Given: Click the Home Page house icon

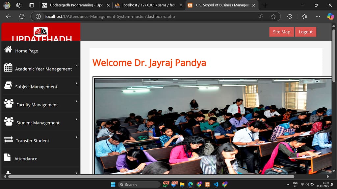Looking at the screenshot, I should (x=9, y=50).
